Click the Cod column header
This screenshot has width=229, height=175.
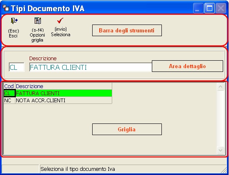click(10, 86)
